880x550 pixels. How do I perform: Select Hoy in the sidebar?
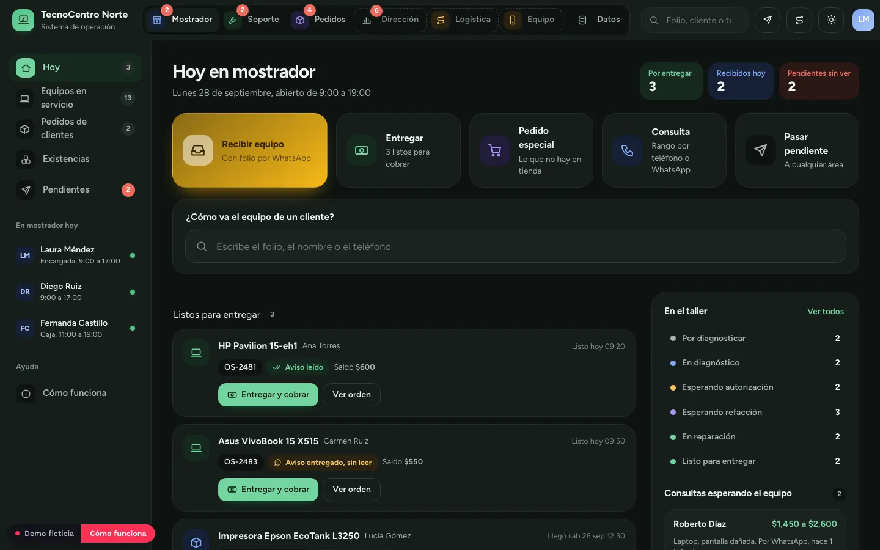[76, 67]
